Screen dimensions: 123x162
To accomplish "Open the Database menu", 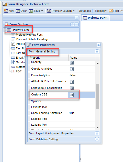I will 85,11.
